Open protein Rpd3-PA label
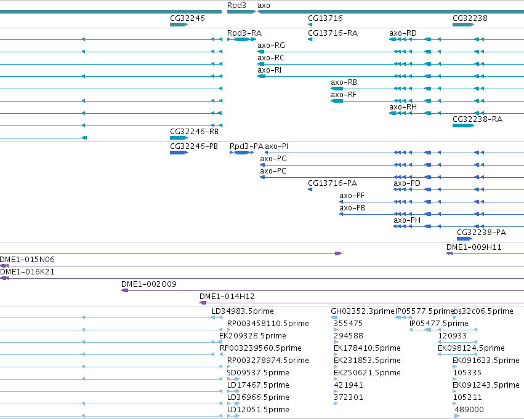 click(246, 146)
